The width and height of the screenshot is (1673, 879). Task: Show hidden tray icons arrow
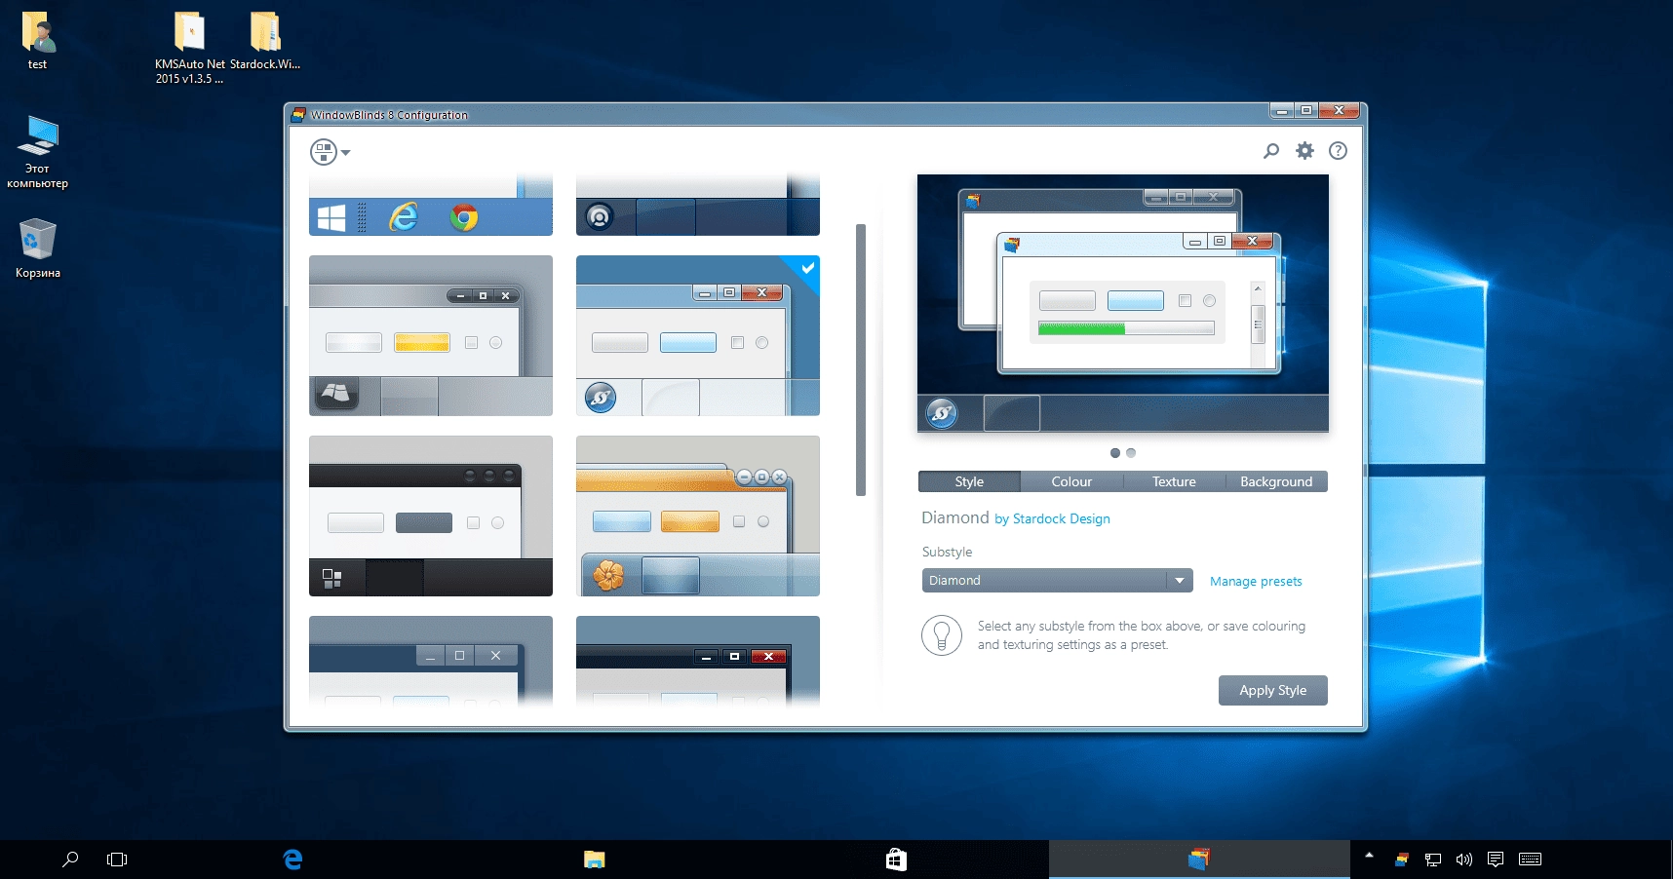1369,856
